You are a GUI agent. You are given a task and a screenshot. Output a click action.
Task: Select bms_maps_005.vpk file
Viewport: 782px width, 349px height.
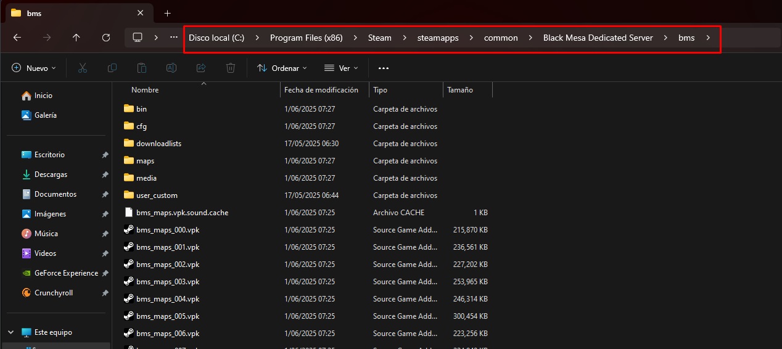[168, 316]
